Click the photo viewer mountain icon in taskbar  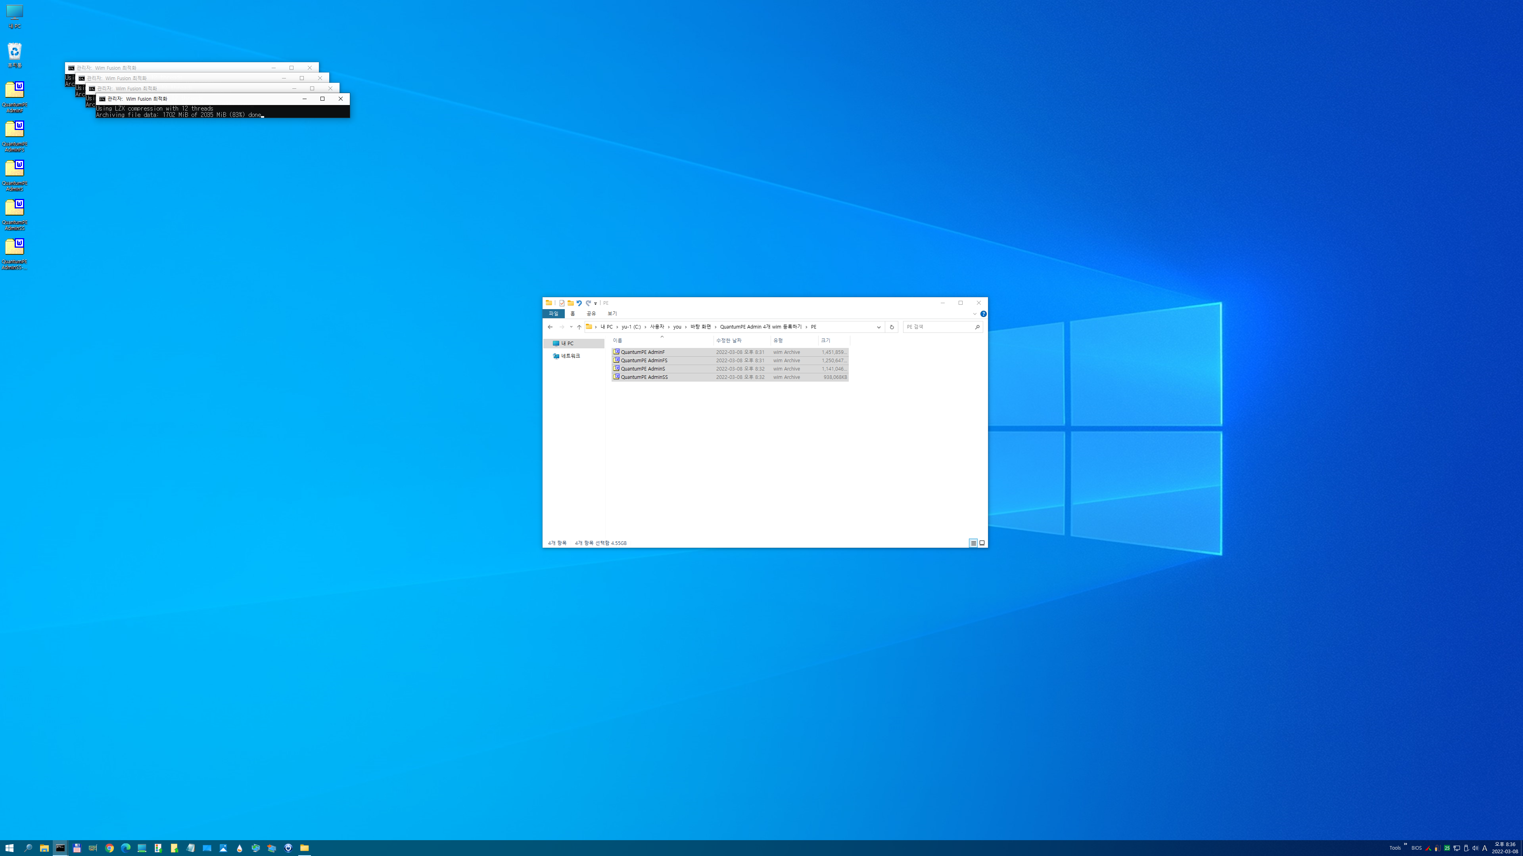tap(223, 848)
